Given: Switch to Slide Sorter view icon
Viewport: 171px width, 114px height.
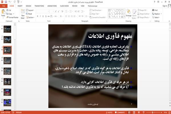Looking at the screenshot, I should pos(134,113).
